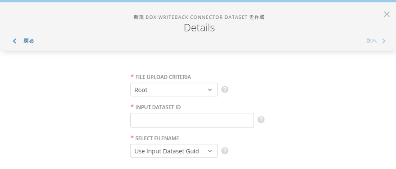The width and height of the screenshot is (396, 169).
Task: Select the Use Input Dataset Guid text
Action: click(166, 151)
